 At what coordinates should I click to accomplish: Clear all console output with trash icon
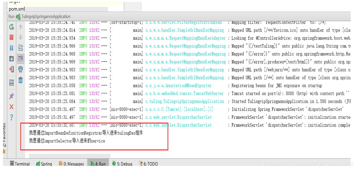(x=20, y=80)
